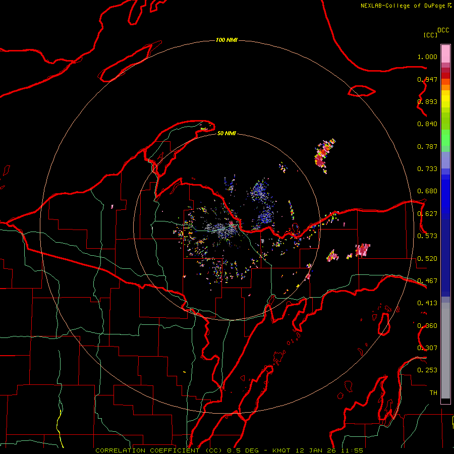Pick the red swatch in color legend
Screen dimensions: 454x454
[x=445, y=76]
